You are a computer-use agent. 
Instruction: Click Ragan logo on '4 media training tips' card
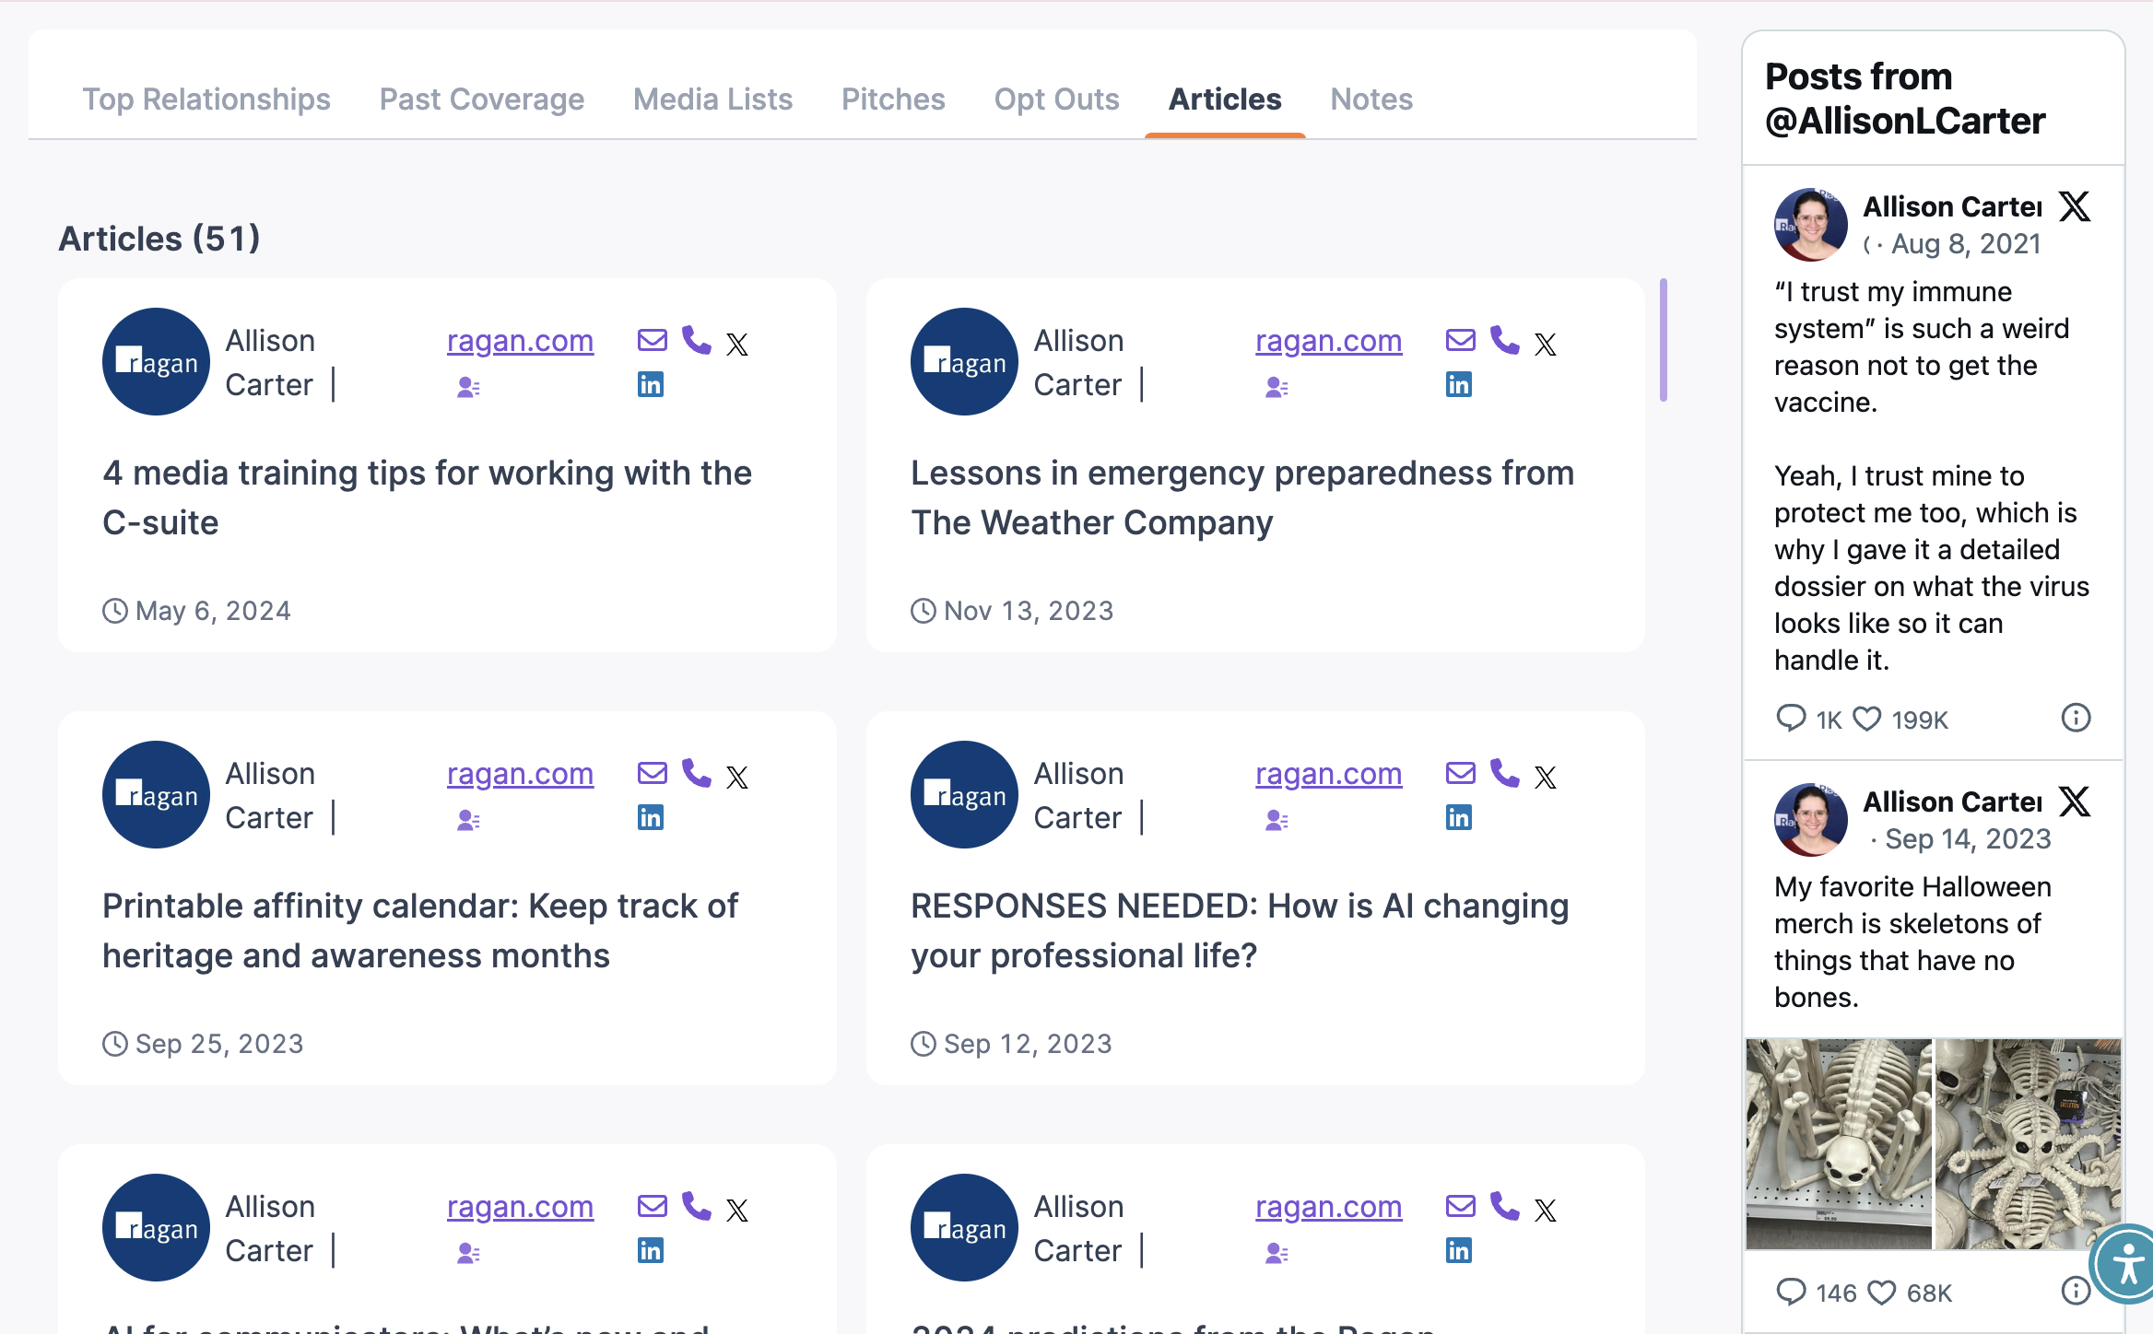click(x=156, y=361)
